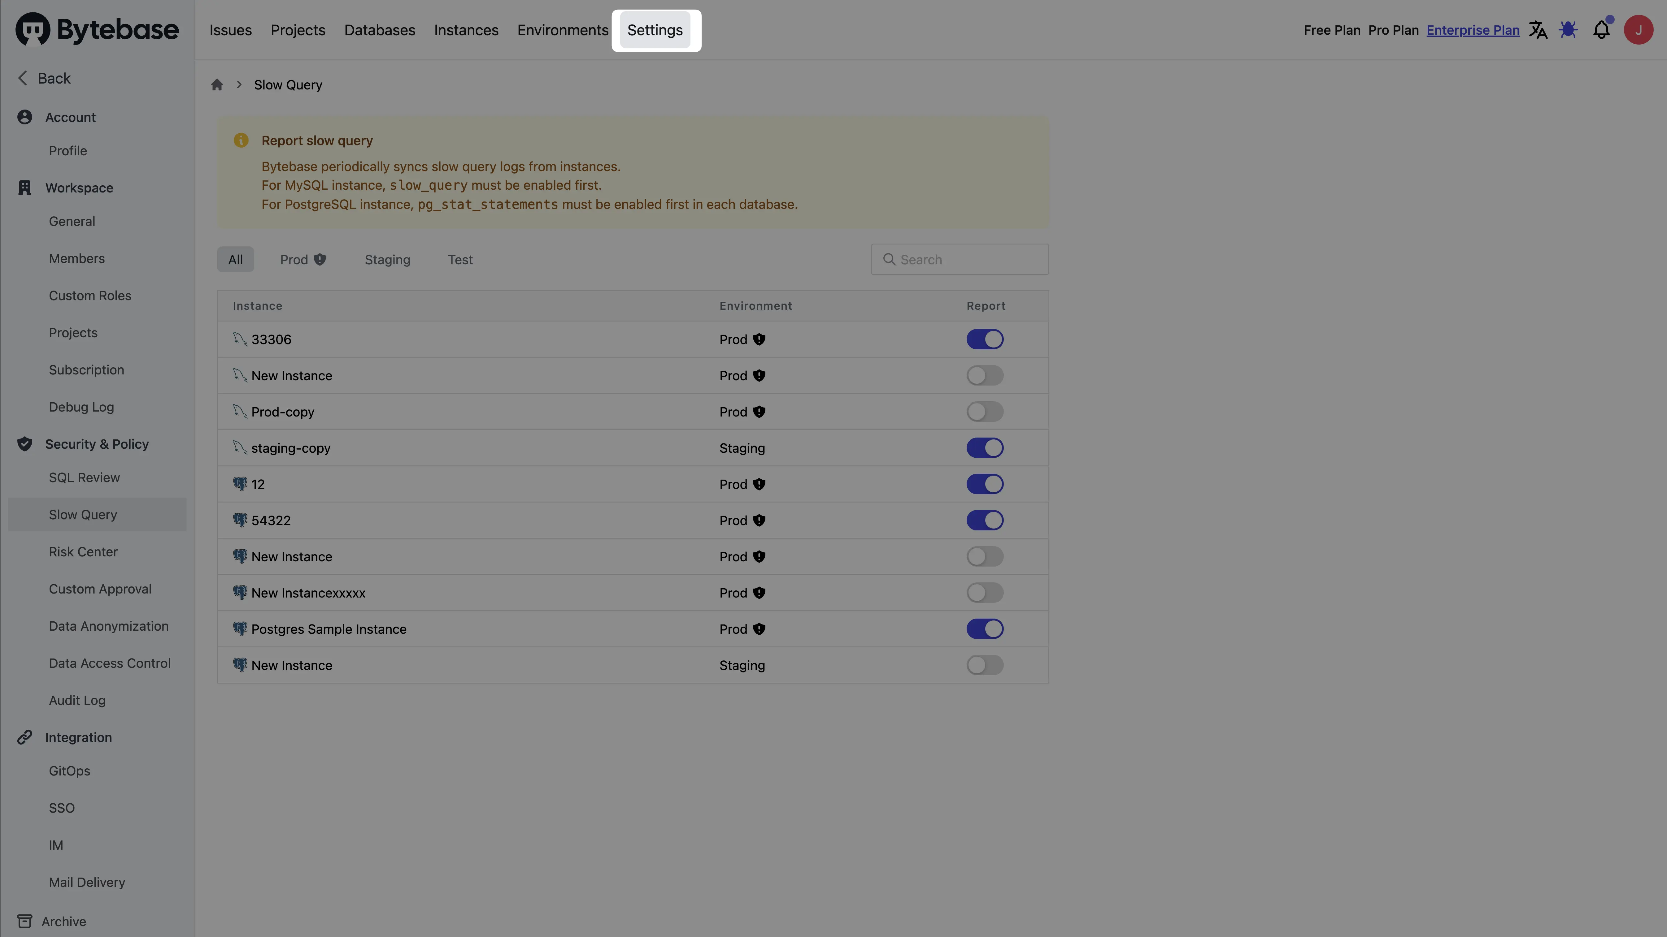Click the Free Plan link
This screenshot has width=1667, height=937.
(1332, 30)
